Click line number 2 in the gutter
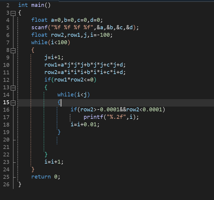The image size is (214, 200). [x=8, y=5]
